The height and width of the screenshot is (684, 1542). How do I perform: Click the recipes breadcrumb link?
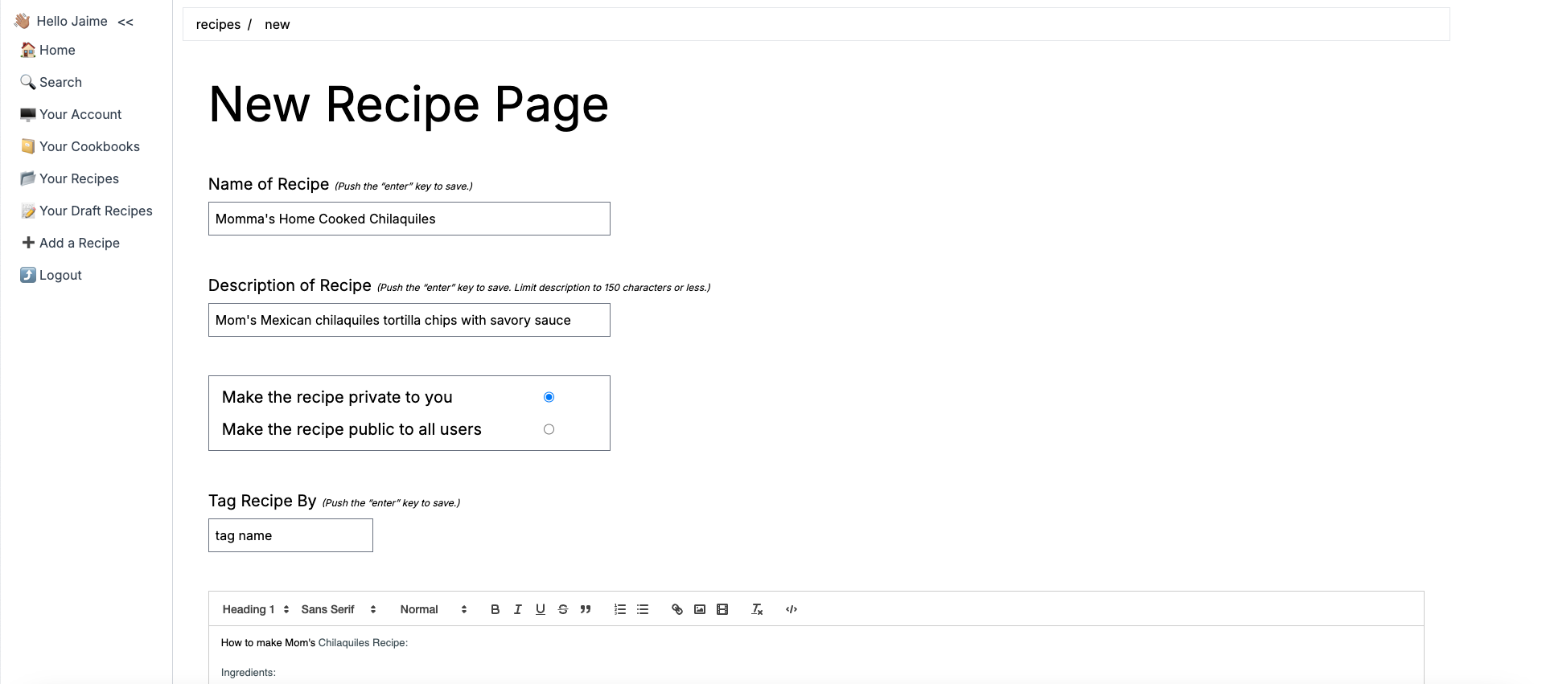click(218, 24)
